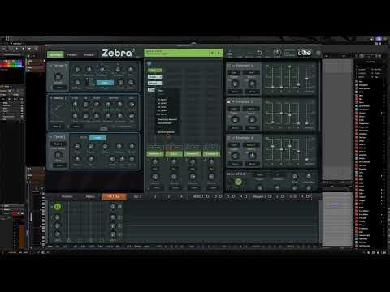Viewport: 390px width, 292px height.
Task: Switch to the green Synthesis tab
Action: [x=55, y=54]
